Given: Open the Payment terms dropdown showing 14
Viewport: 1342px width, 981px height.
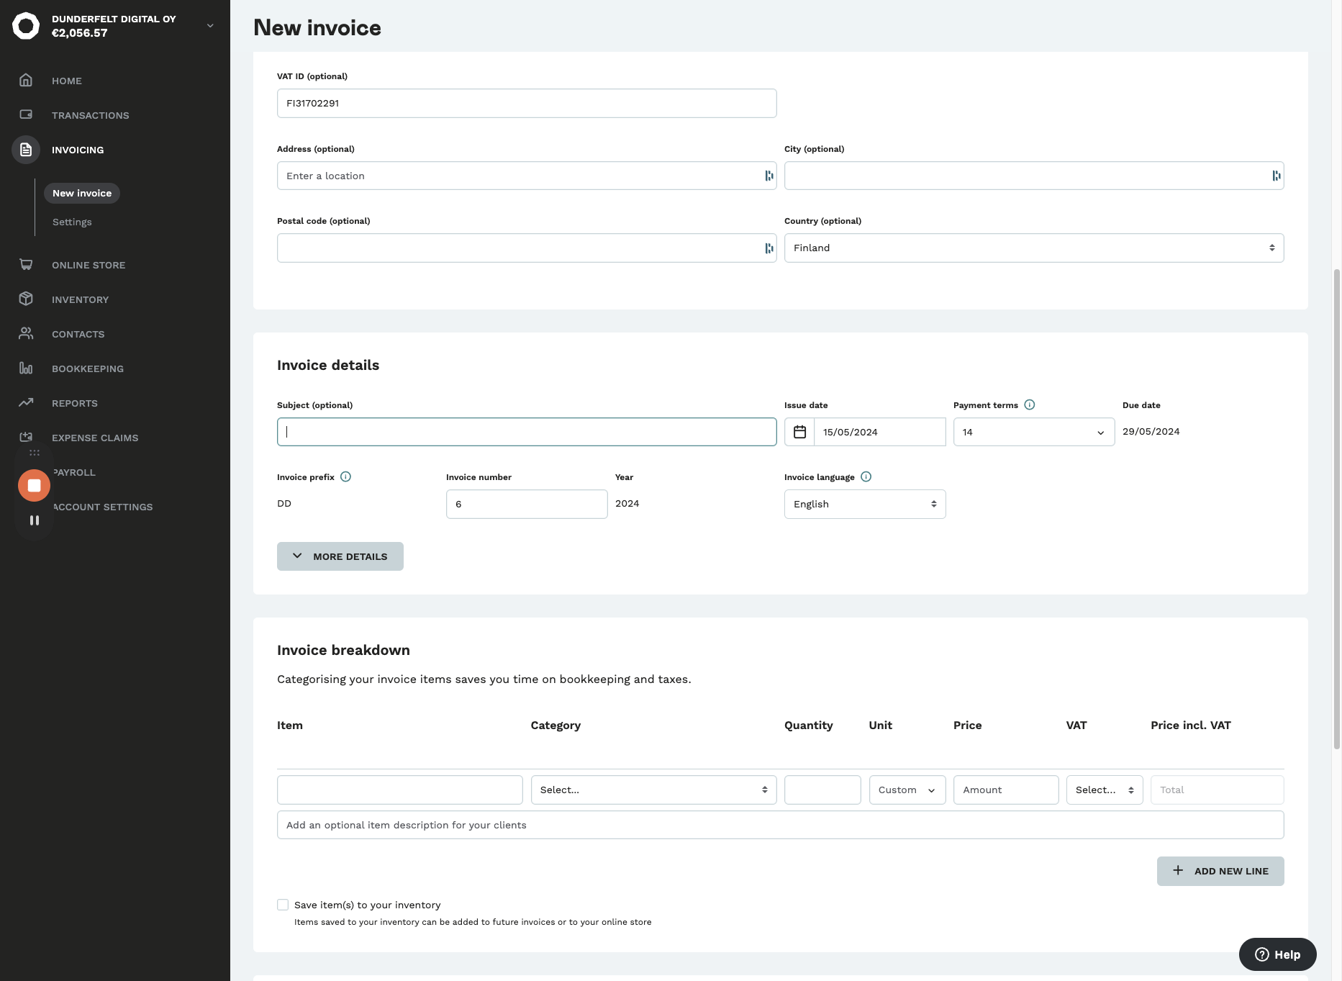Looking at the screenshot, I should (1034, 432).
